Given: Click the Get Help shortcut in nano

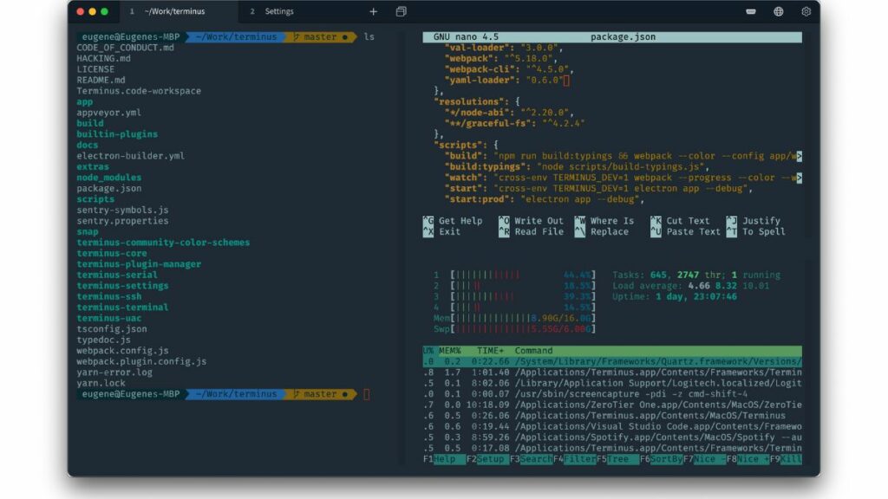Looking at the screenshot, I should point(454,220).
